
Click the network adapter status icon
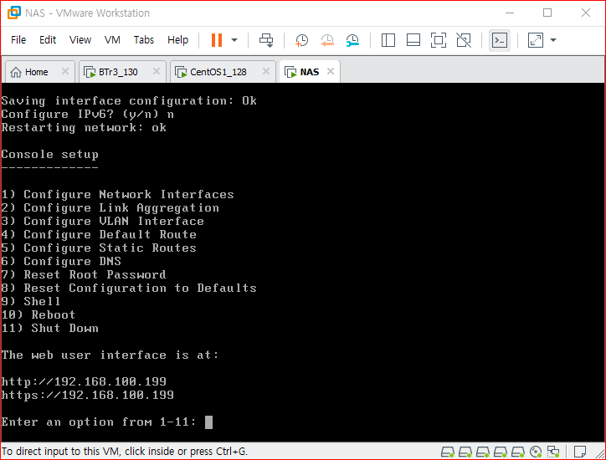point(553,452)
